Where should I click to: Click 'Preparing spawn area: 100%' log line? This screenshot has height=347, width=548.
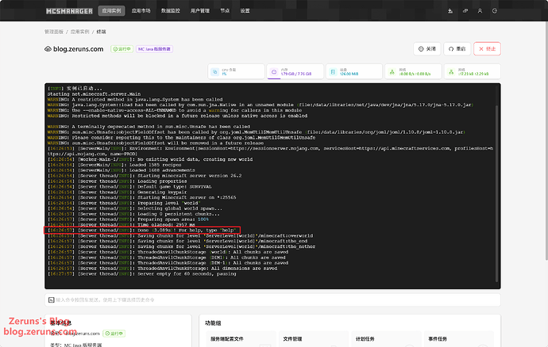pos(128,219)
